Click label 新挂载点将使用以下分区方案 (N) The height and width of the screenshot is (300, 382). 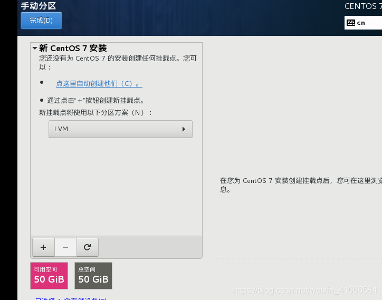point(96,112)
